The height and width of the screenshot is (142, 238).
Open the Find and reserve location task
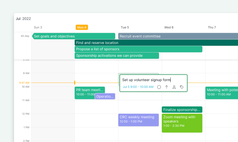(x=156, y=43)
